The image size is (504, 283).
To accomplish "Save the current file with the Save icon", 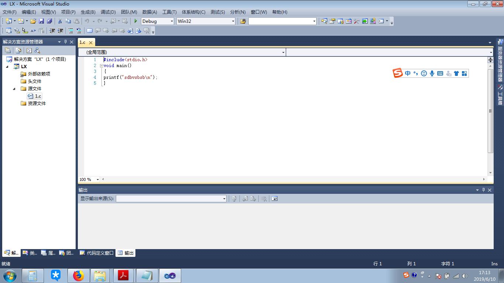I will coord(41,21).
